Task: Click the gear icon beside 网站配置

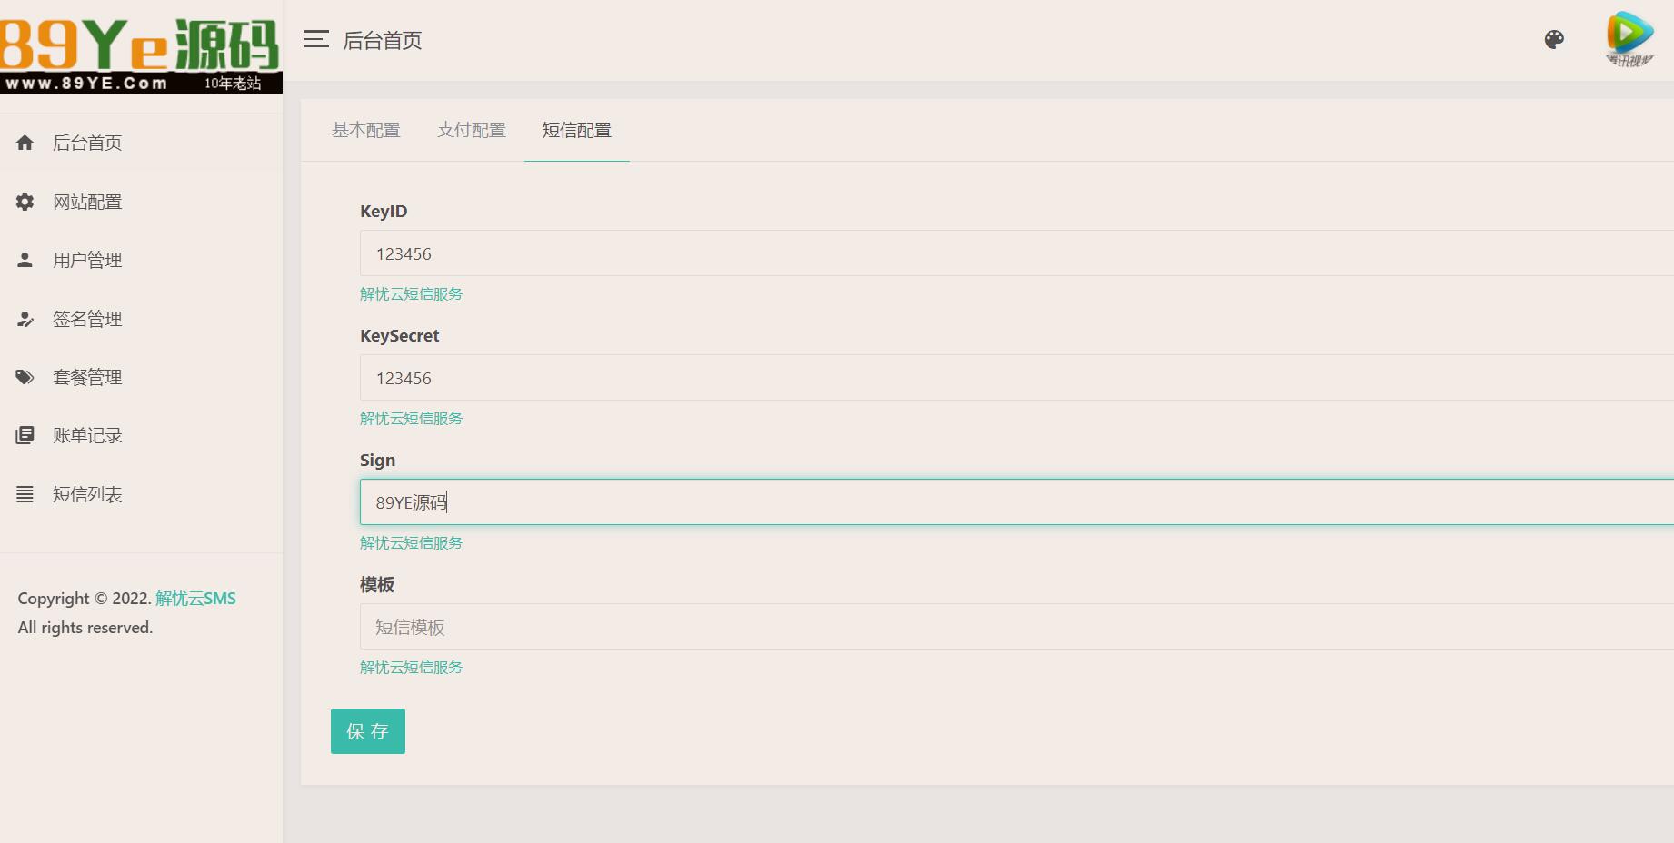Action: pos(25,202)
